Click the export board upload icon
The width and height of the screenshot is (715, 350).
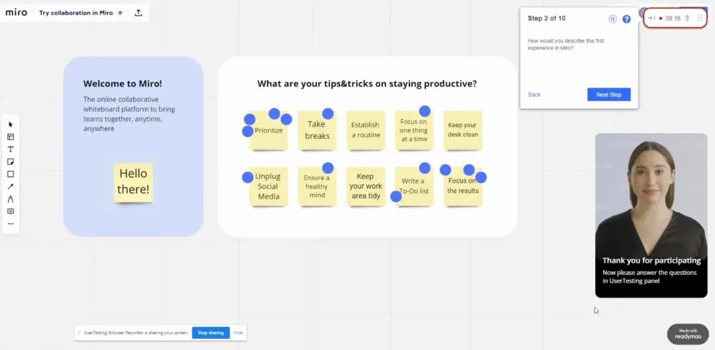pos(138,13)
